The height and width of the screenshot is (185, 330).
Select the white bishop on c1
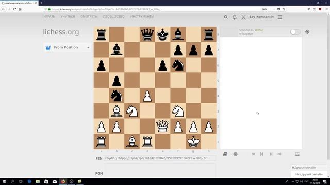coord(132,142)
